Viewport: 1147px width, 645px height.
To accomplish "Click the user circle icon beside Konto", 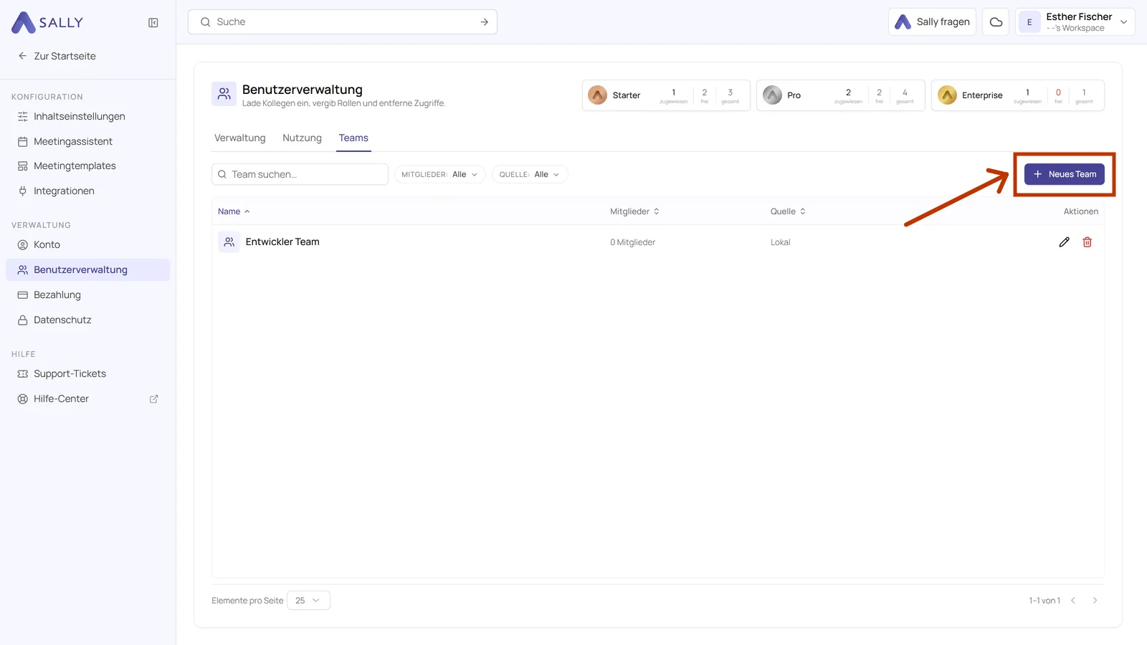I will coord(22,244).
